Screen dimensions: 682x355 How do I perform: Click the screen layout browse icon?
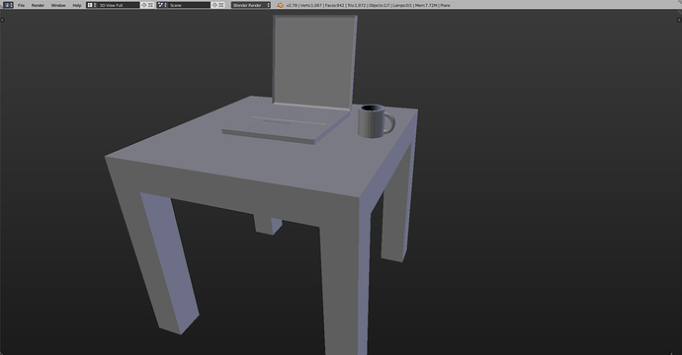[x=91, y=5]
